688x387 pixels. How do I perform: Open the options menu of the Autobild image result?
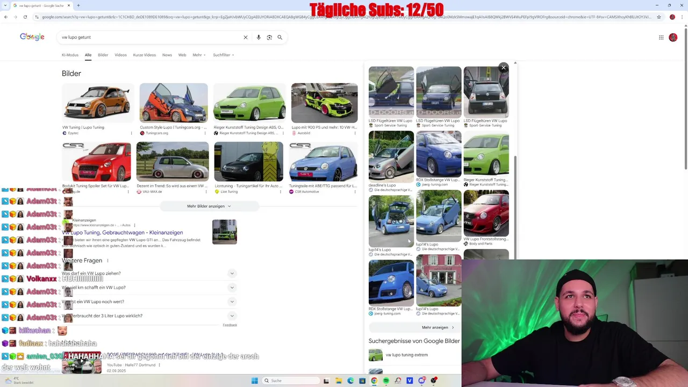tap(356, 133)
